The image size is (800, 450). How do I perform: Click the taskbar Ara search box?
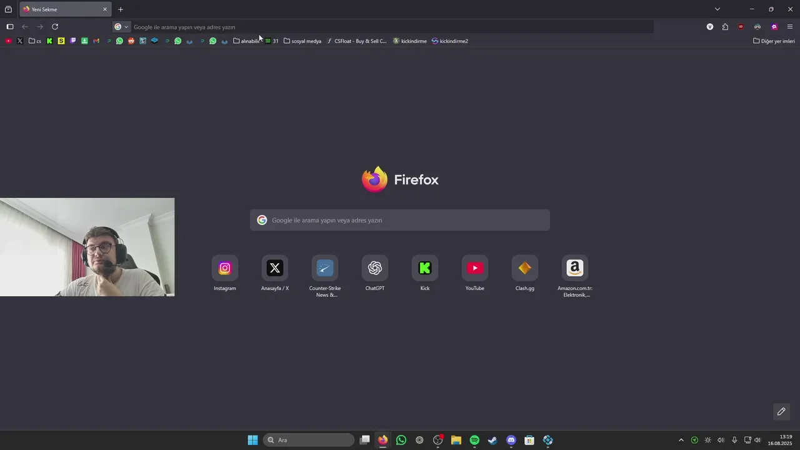(x=309, y=440)
